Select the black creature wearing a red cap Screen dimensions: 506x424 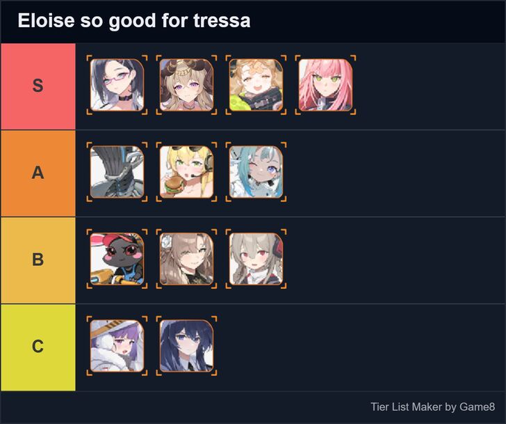point(117,259)
